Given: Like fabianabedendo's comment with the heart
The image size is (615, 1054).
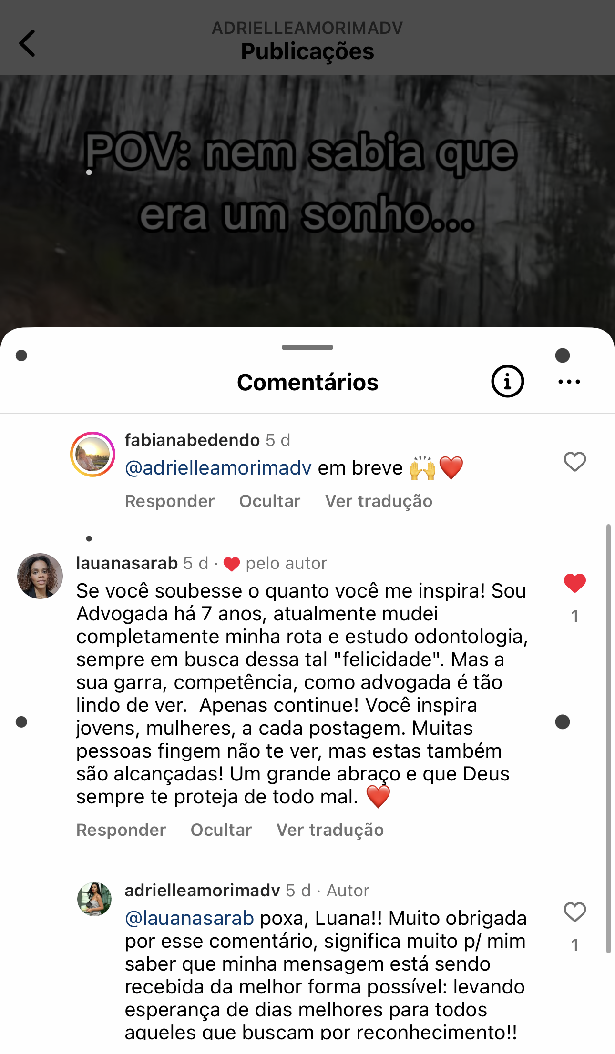Looking at the screenshot, I should pyautogui.click(x=574, y=461).
